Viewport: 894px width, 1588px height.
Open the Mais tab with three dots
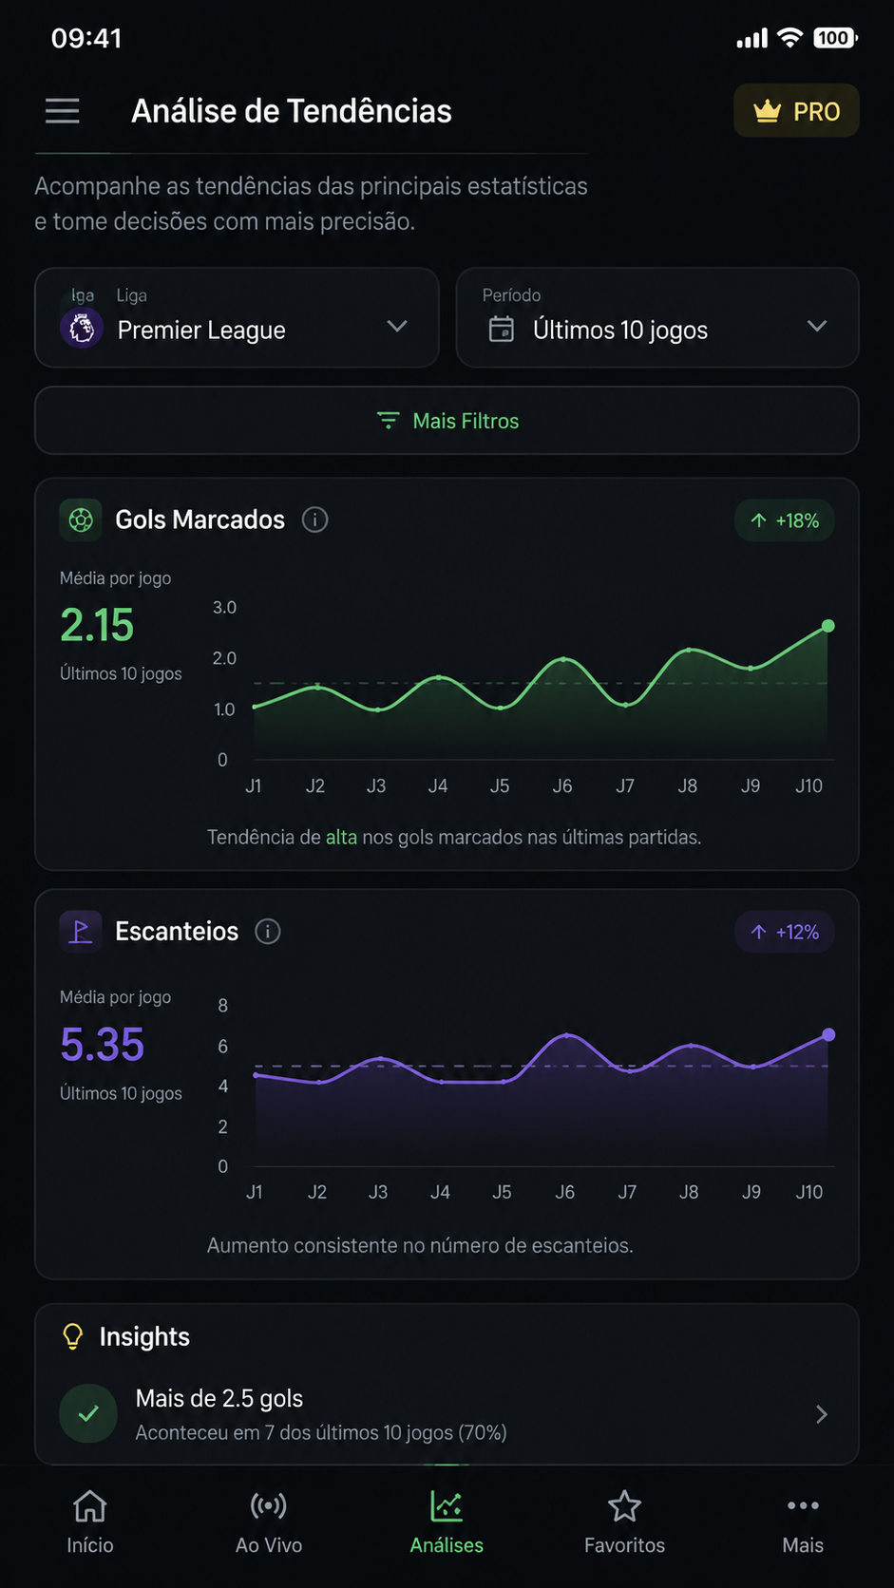pos(803,1523)
